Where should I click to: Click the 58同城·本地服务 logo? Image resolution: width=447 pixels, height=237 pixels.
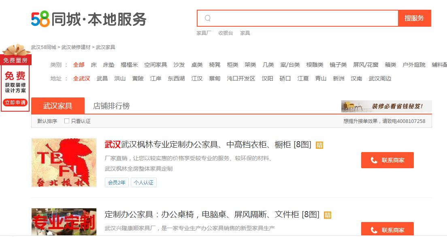(88, 18)
